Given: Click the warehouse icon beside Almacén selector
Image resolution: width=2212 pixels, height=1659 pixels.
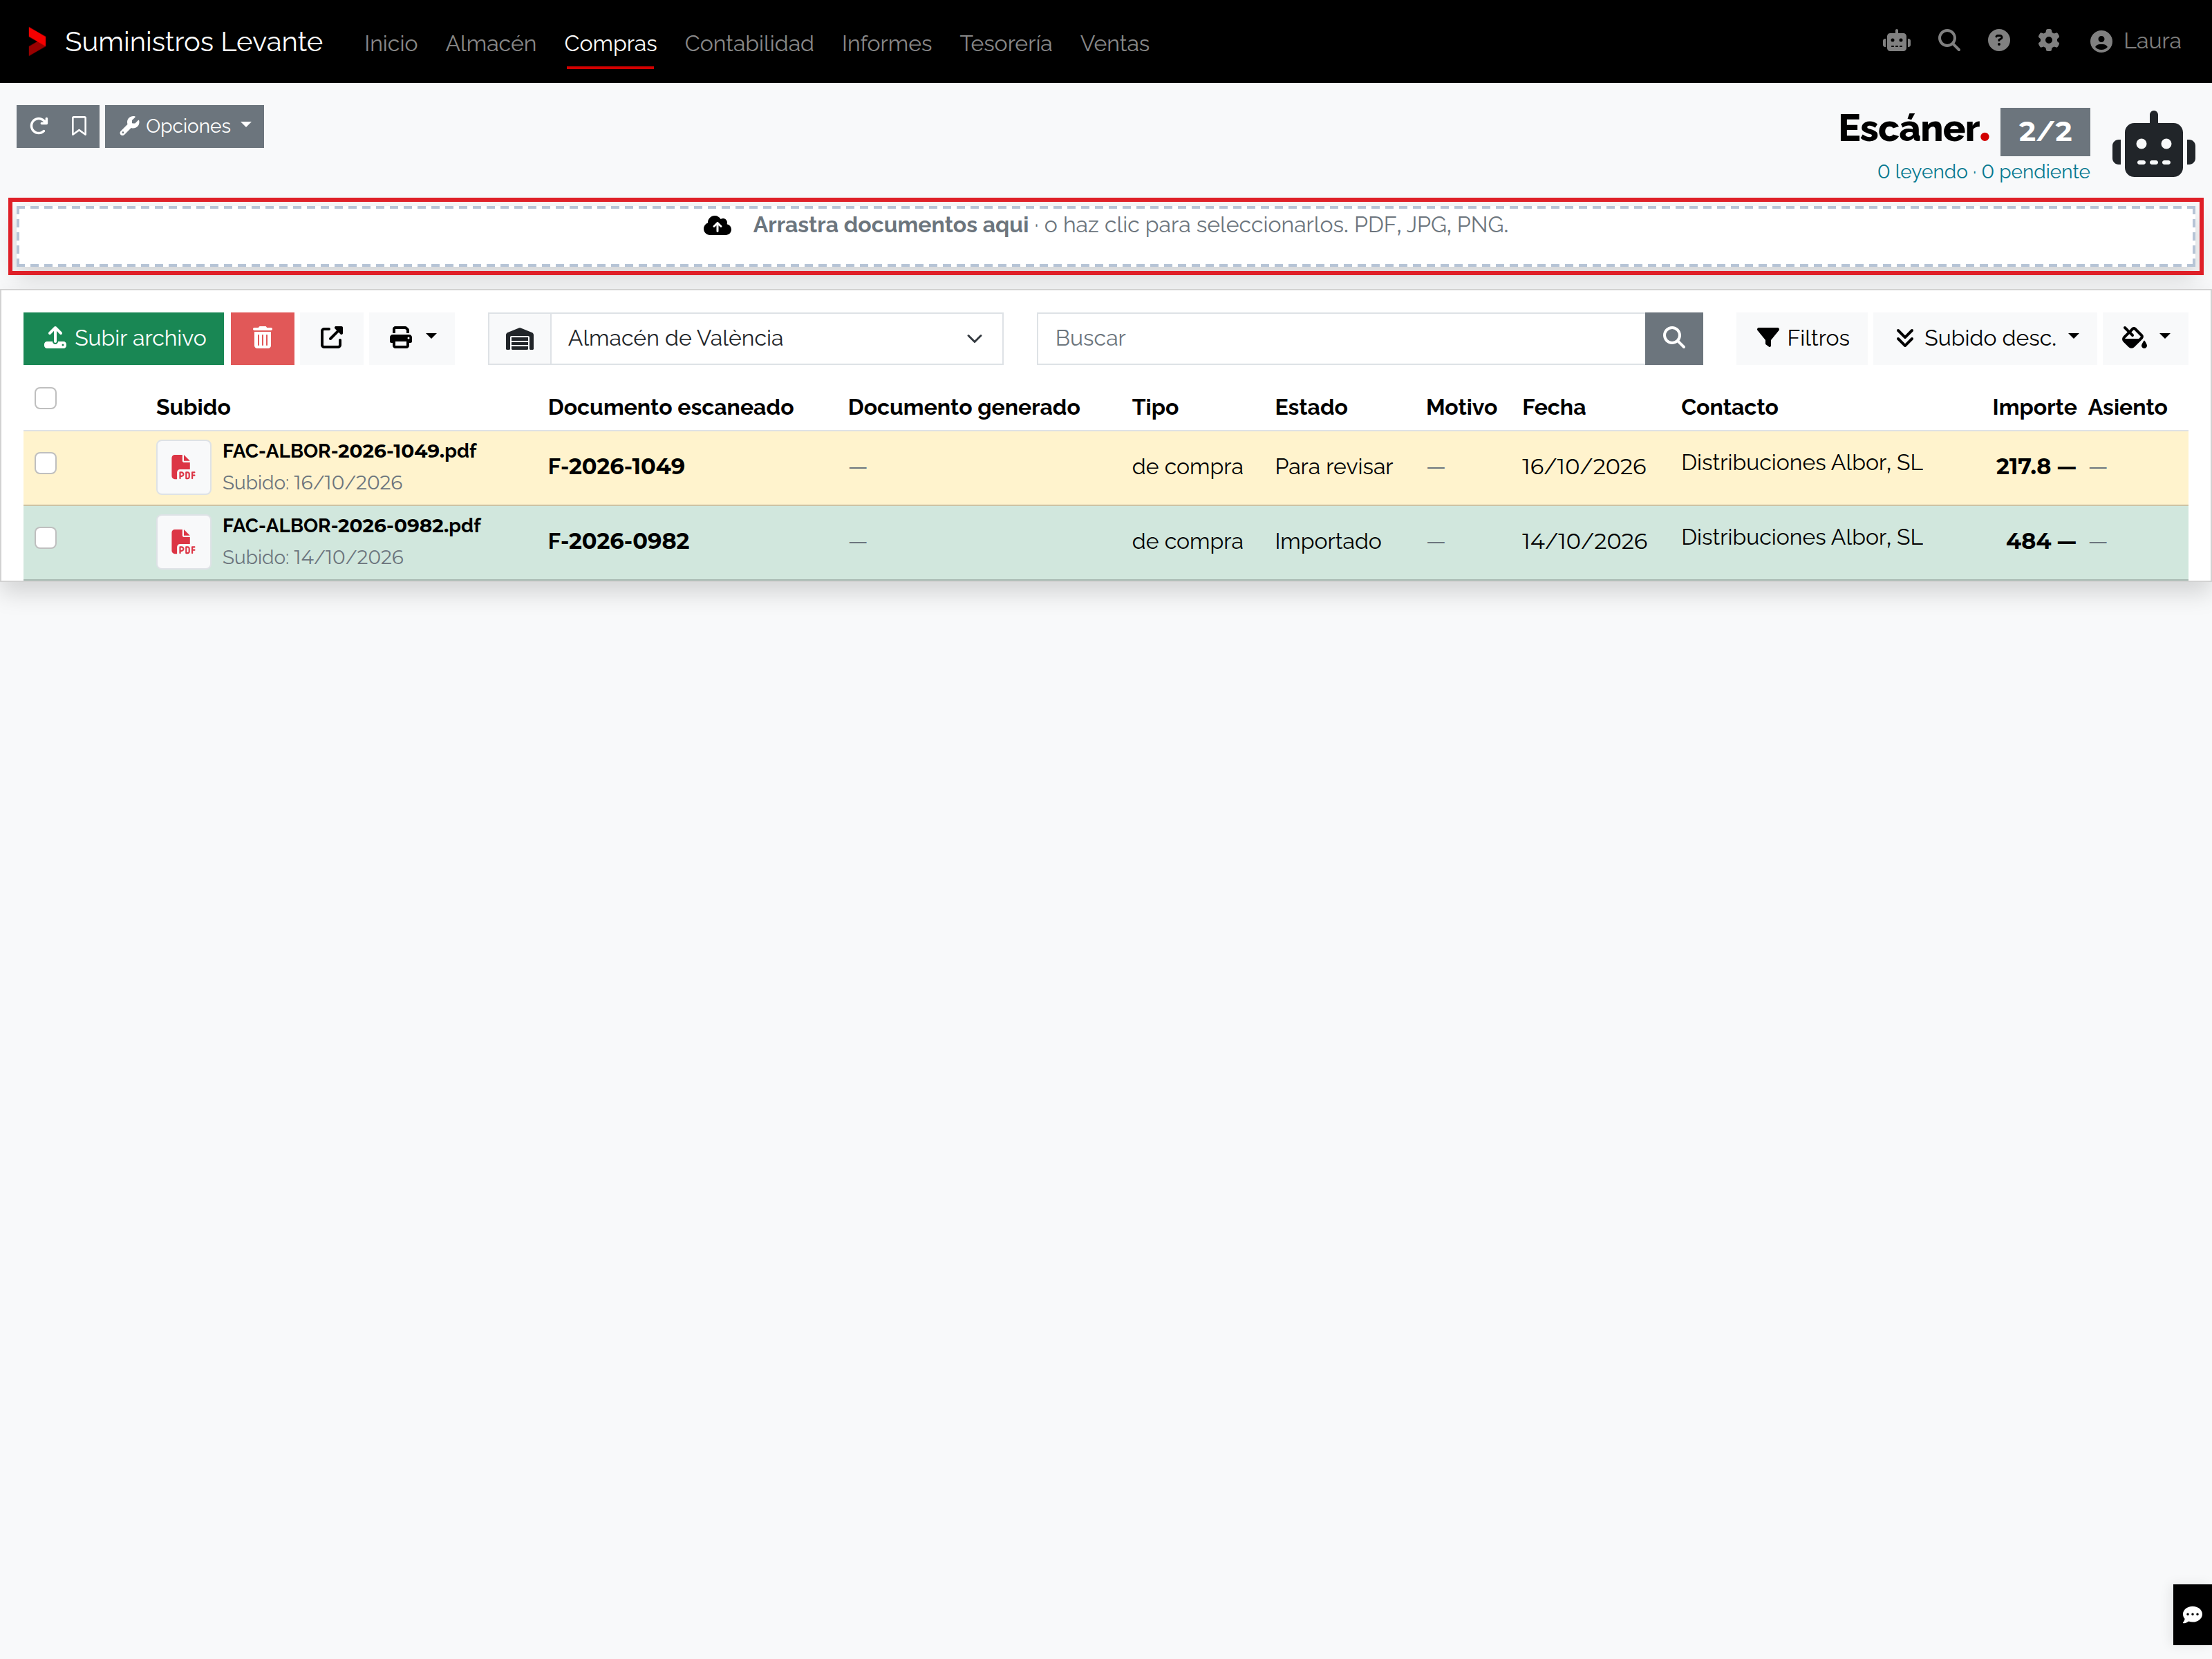Looking at the screenshot, I should 520,339.
